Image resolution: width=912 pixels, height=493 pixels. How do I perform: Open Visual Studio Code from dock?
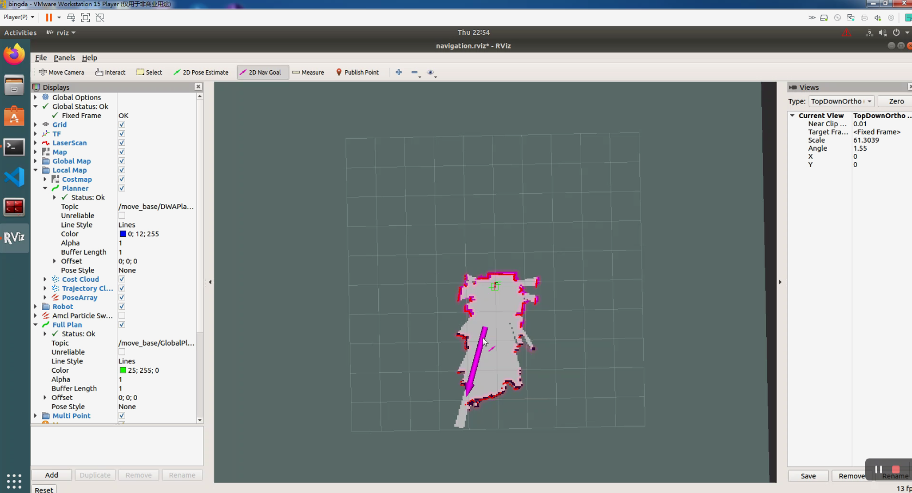tap(14, 177)
